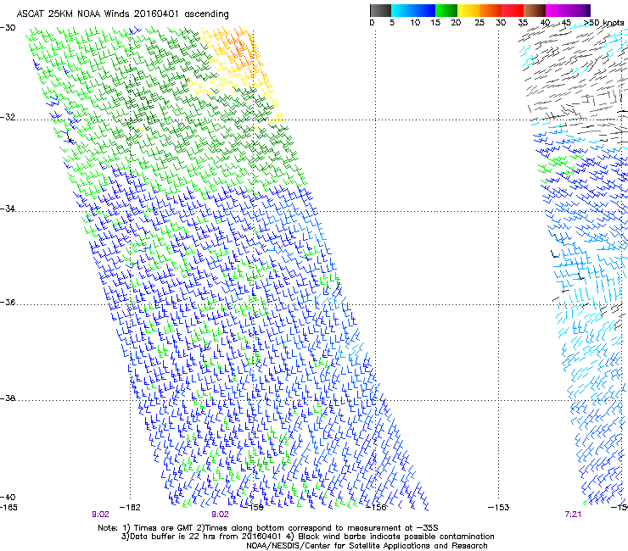The width and height of the screenshot is (628, 551).
Task: Click the orange 25-30 knots color swatch
Action: click(x=491, y=10)
